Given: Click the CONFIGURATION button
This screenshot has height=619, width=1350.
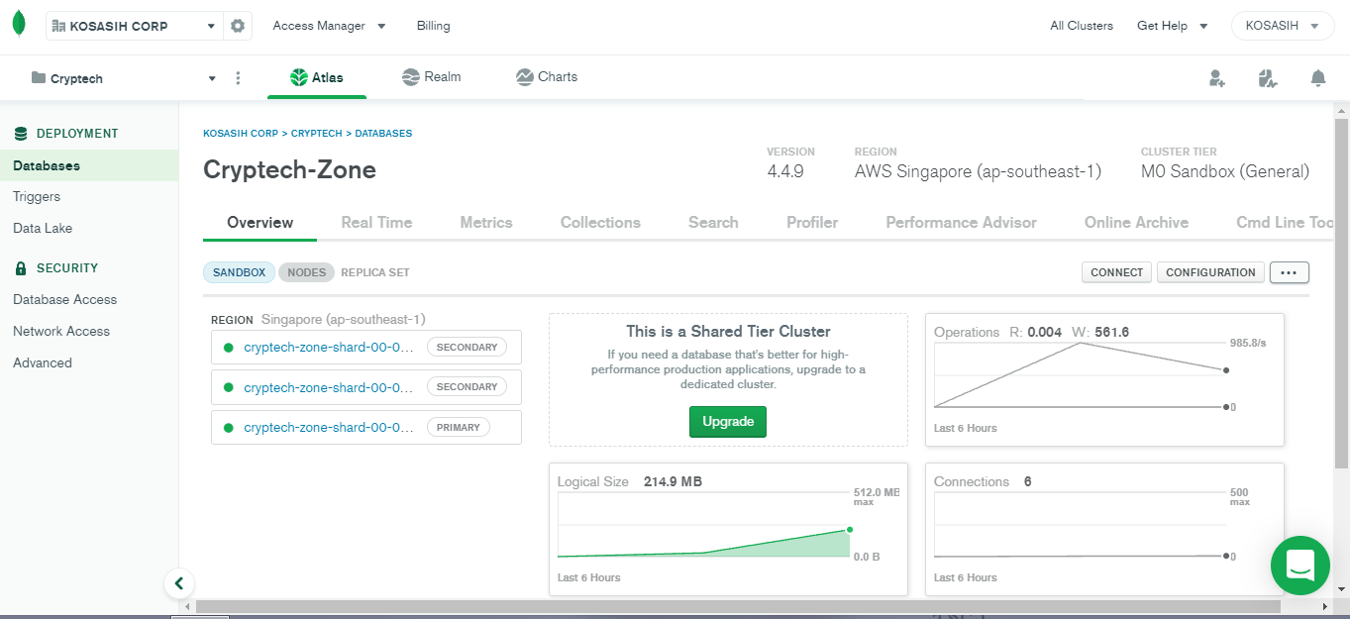Looking at the screenshot, I should click(1210, 272).
